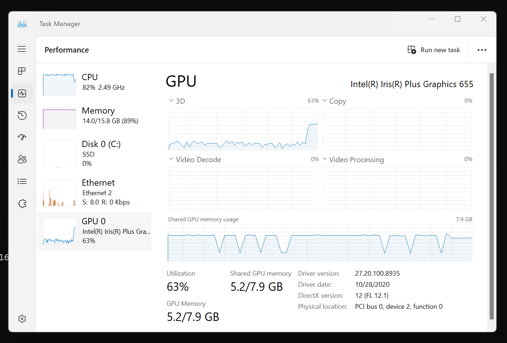
Task: Click the vertical scrollbar in GPU pane
Action: 492,196
